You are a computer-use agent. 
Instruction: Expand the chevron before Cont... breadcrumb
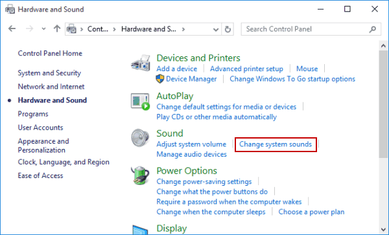(x=82, y=29)
